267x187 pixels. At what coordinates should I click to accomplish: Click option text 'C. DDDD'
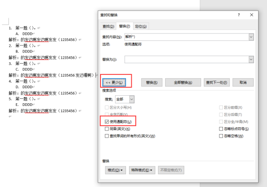pos(25,69)
